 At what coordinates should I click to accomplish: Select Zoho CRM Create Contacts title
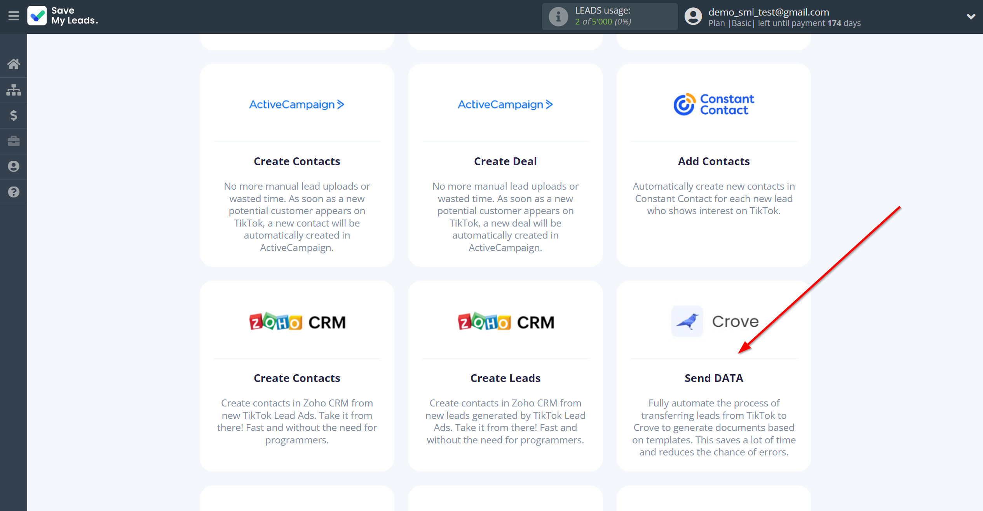[297, 378]
